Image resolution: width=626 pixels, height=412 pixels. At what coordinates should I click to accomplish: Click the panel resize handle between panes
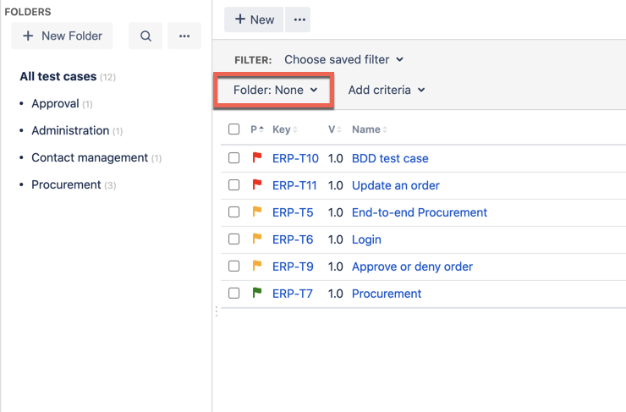point(216,312)
